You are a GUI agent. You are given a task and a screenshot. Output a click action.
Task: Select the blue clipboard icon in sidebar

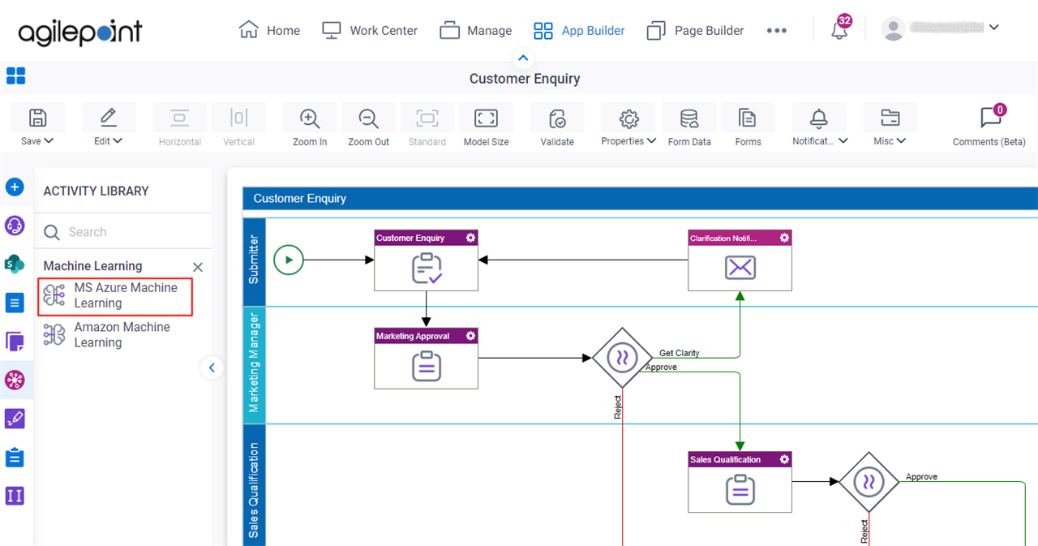point(15,458)
